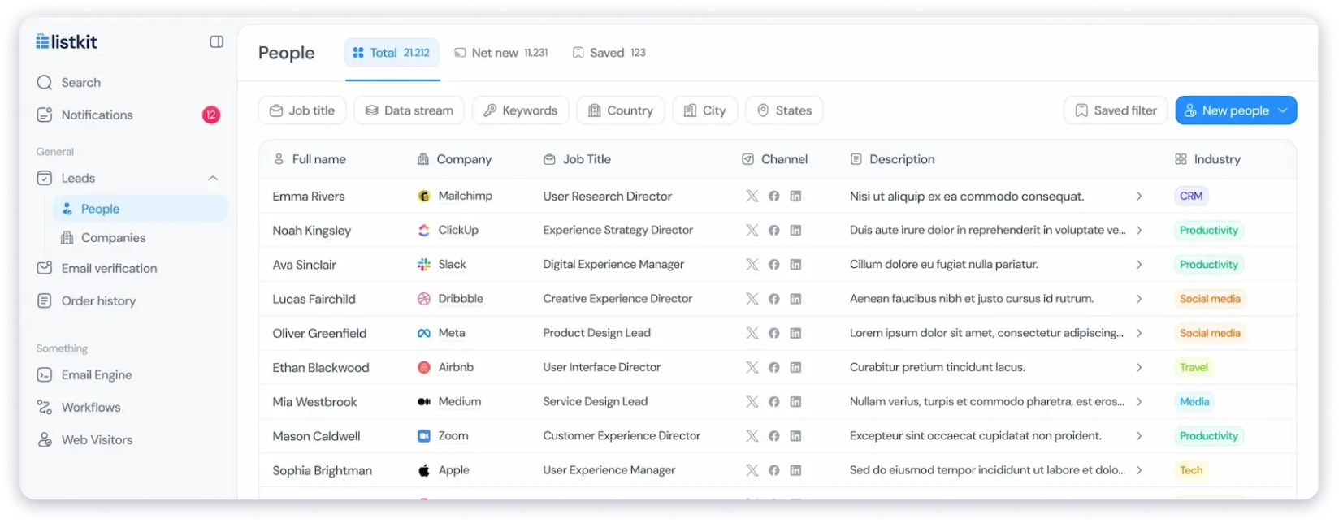1339x523 pixels.
Task: Open Ava Sinclair's Facebook icon
Action: pos(774,265)
